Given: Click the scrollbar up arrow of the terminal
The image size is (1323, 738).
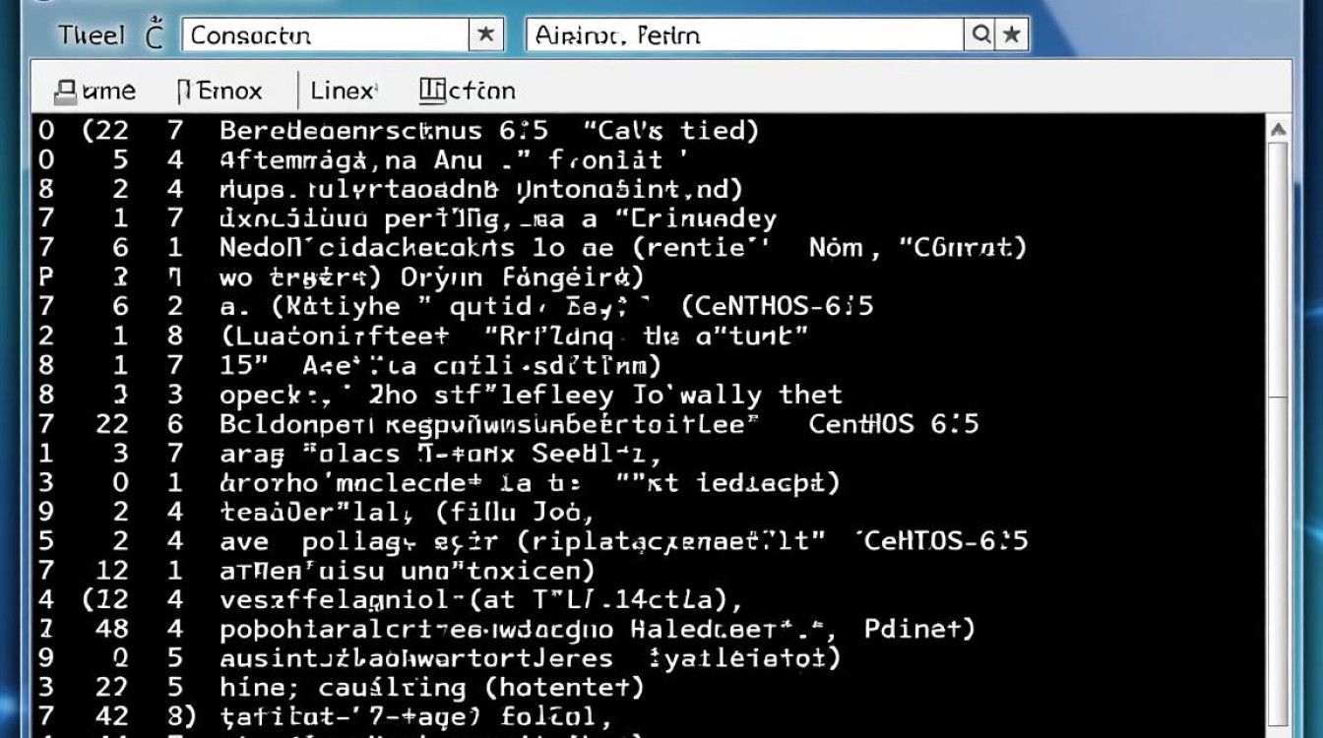Looking at the screenshot, I should pyautogui.click(x=1278, y=130).
